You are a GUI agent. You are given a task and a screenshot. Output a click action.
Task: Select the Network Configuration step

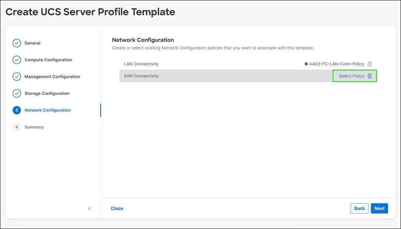point(47,110)
